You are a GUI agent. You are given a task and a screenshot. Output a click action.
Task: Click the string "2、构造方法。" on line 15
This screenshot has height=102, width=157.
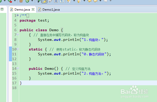pyautogui.click(x=94, y=74)
